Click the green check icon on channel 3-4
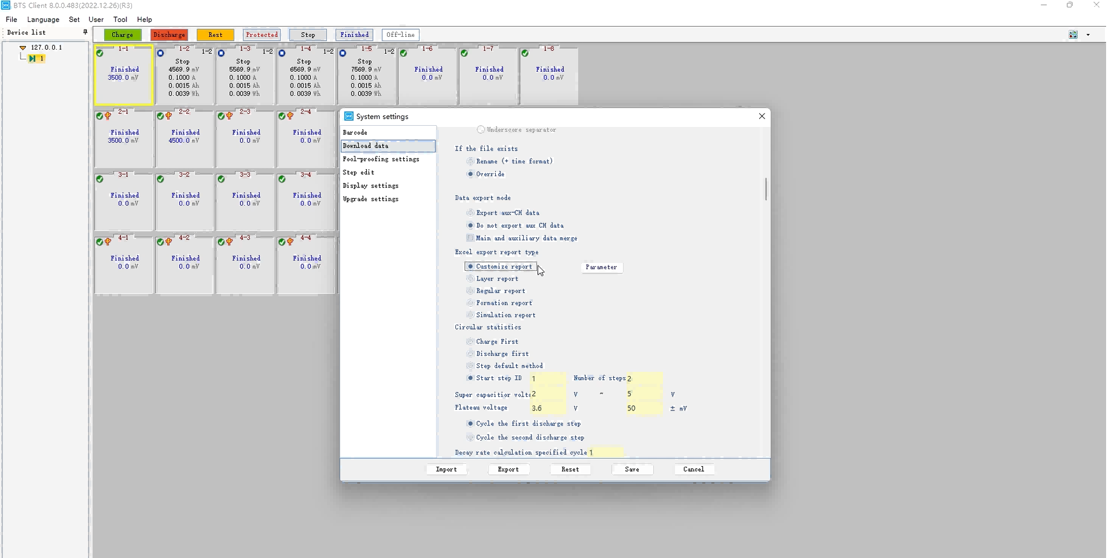This screenshot has width=1117, height=558. (282, 179)
